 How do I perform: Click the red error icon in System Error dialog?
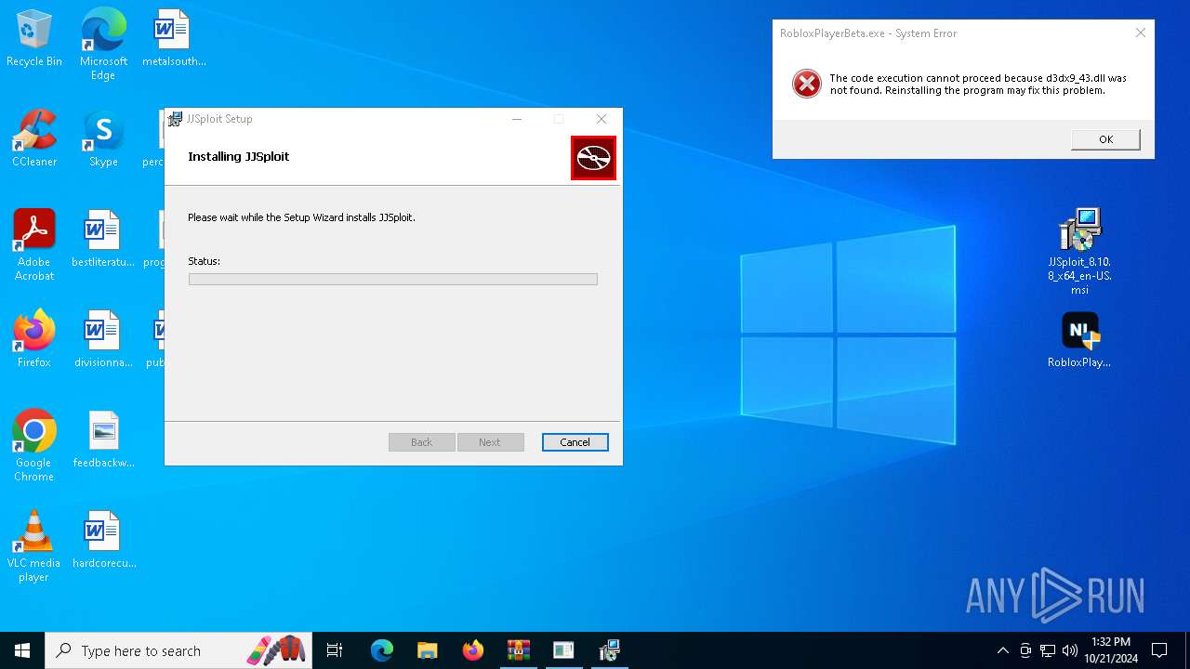(x=806, y=84)
